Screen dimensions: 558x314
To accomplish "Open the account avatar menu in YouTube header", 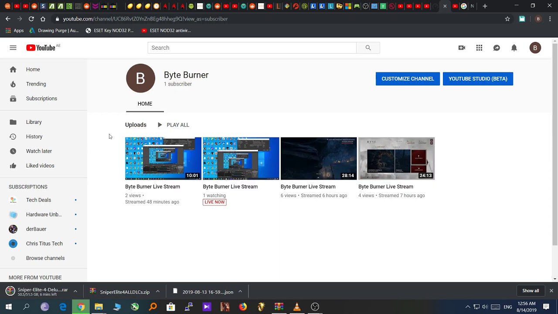I will (535, 48).
